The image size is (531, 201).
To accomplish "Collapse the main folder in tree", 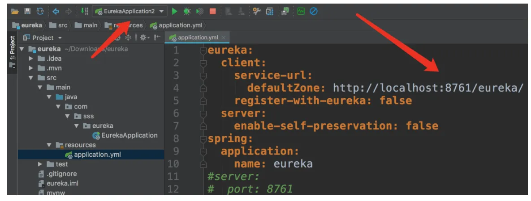I will tap(40, 88).
